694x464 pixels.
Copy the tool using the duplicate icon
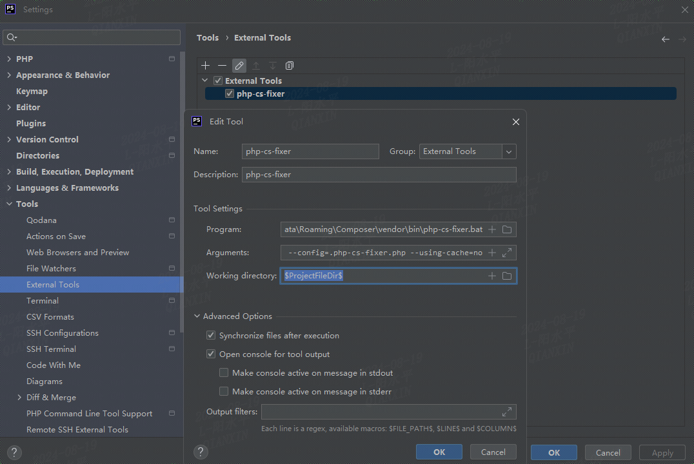(289, 65)
